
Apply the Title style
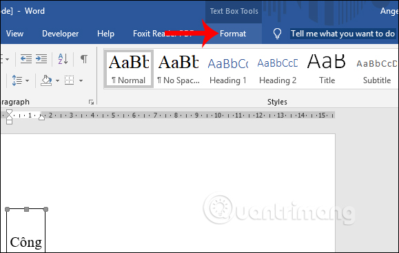(327, 69)
